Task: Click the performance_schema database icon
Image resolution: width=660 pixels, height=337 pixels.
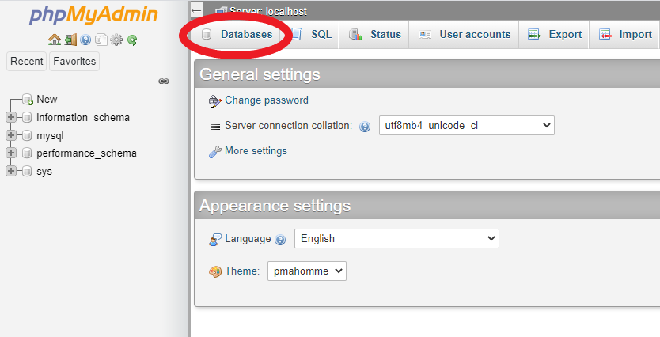Action: tap(27, 153)
